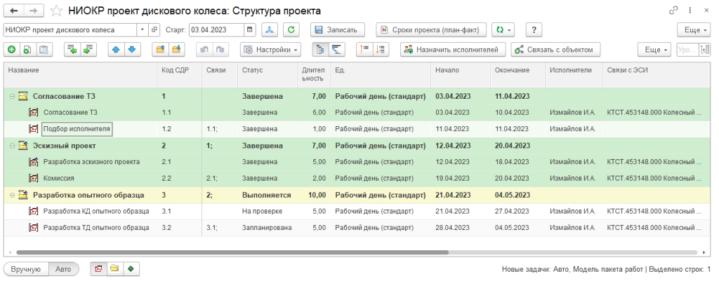Click the question mark help button

tap(535, 30)
